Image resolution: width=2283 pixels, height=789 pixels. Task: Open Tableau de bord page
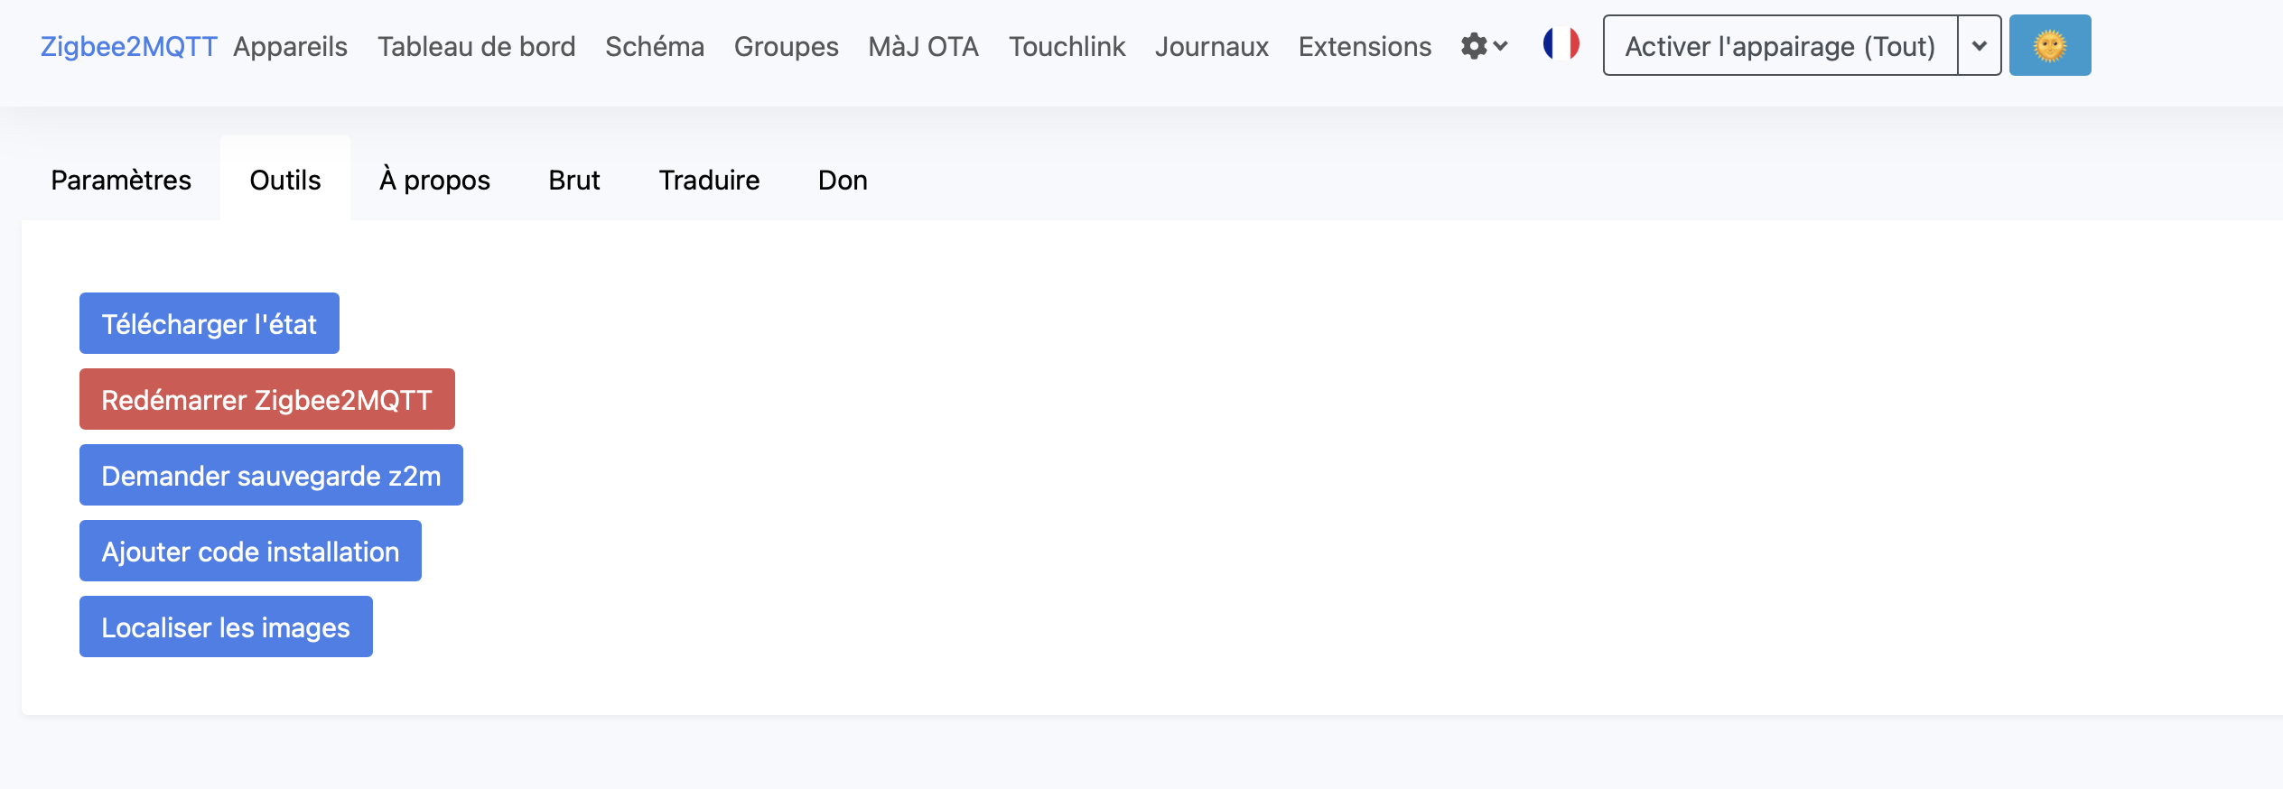pos(476,46)
